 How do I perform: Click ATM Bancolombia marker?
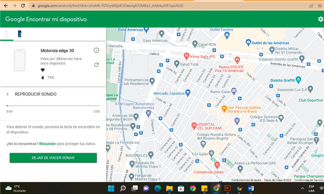148,114
